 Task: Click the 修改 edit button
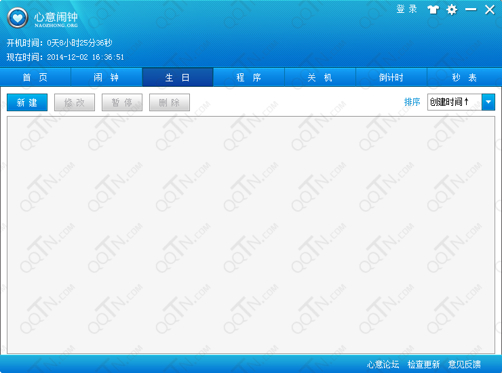75,102
